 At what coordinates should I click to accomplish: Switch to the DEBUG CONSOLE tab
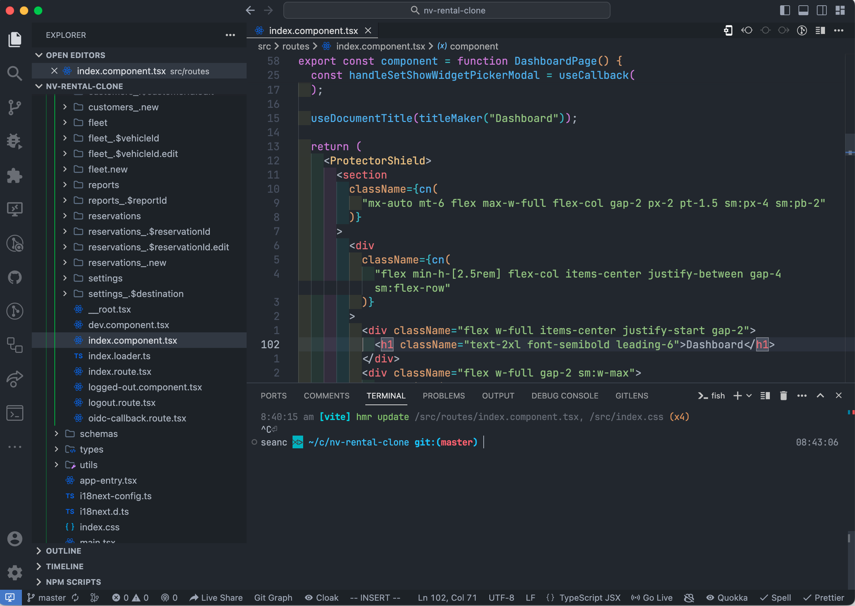pos(565,396)
